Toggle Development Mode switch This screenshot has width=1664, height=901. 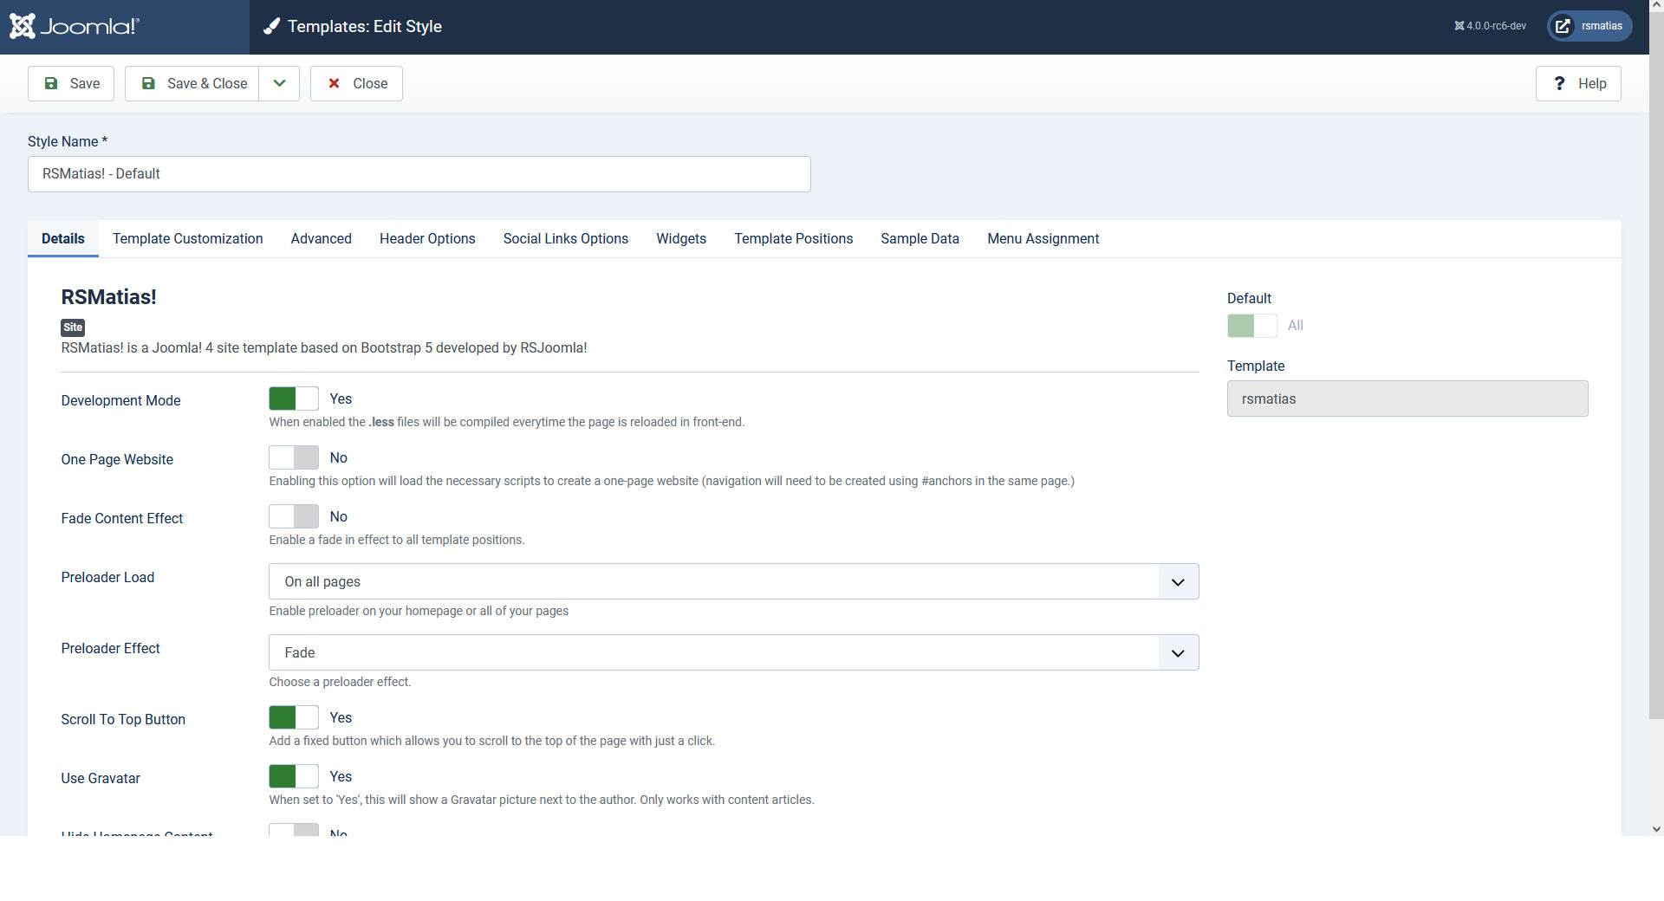click(294, 399)
